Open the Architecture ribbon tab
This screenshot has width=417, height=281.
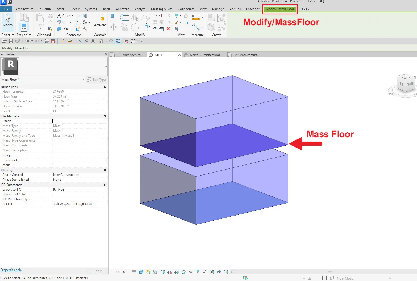[24, 9]
